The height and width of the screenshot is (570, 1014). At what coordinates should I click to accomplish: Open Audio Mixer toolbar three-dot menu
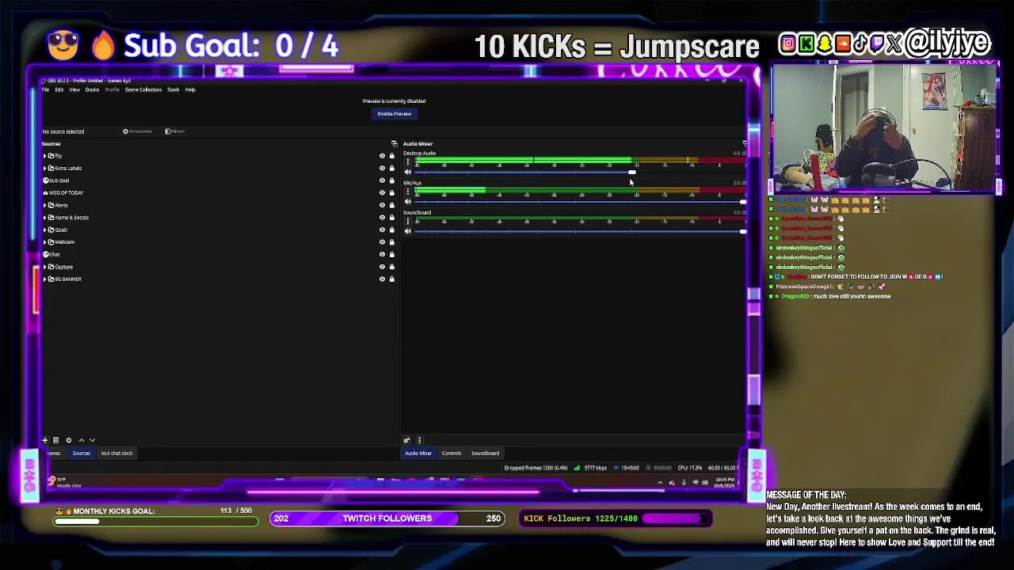(x=419, y=440)
